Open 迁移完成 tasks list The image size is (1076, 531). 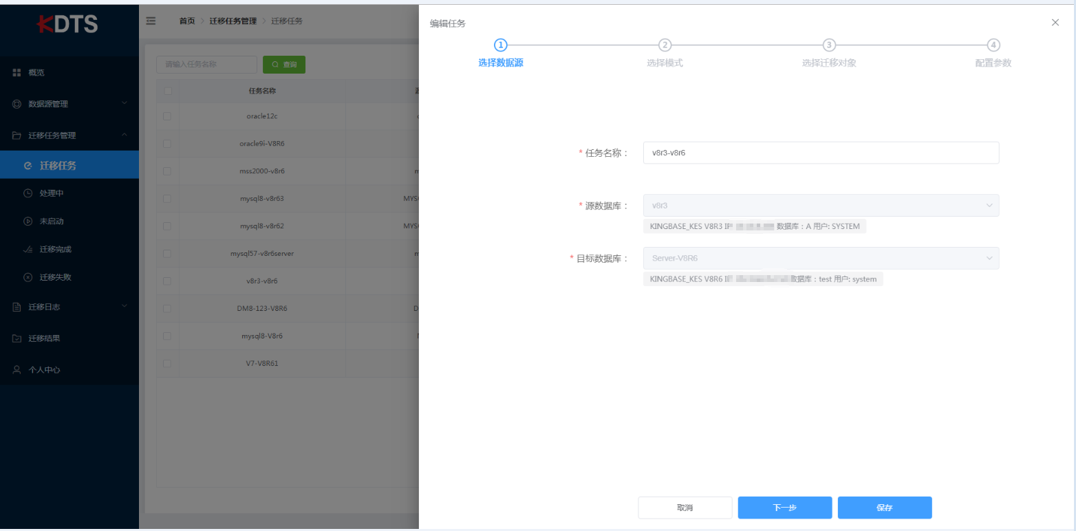pos(69,250)
